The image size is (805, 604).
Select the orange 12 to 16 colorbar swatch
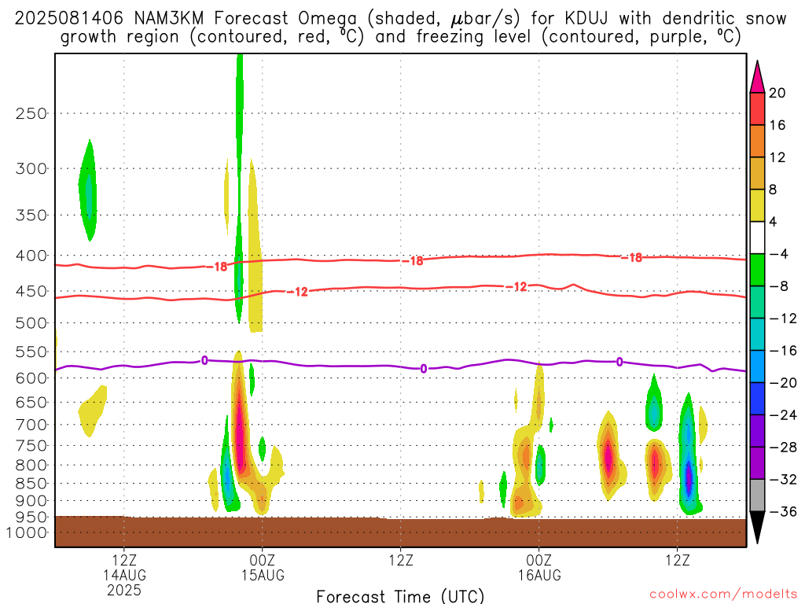pyautogui.click(x=757, y=142)
